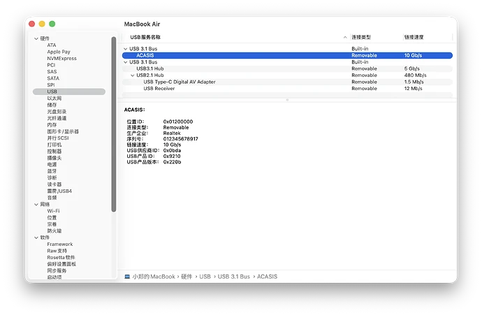Select 摄像头 in the sidebar
Screen dimensions: 482x315
coord(54,158)
